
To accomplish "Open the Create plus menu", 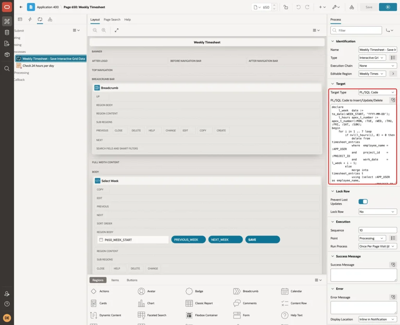I will click(322, 7).
